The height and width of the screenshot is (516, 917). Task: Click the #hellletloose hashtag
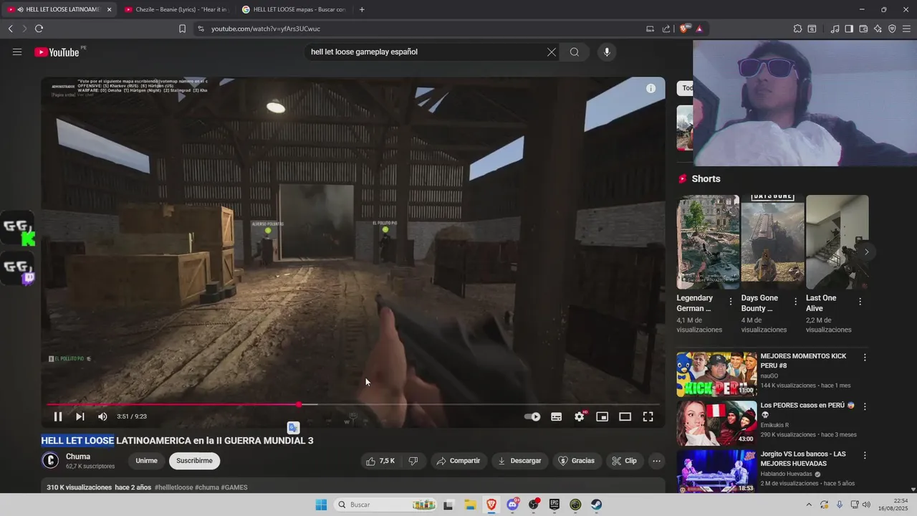[x=174, y=487]
